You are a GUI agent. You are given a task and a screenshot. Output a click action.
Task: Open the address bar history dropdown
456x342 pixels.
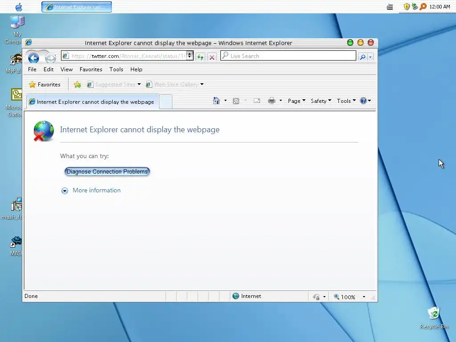coord(190,55)
